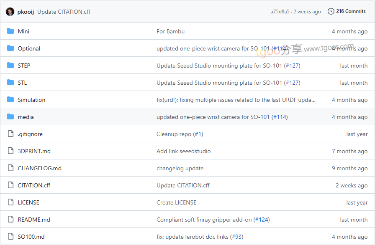Open the media folder

(x=26, y=117)
